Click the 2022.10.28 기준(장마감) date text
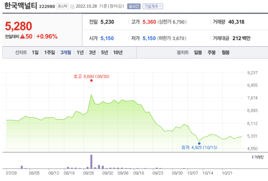Image resolution: width=268 pixels, height=181 pixels. (100, 6)
